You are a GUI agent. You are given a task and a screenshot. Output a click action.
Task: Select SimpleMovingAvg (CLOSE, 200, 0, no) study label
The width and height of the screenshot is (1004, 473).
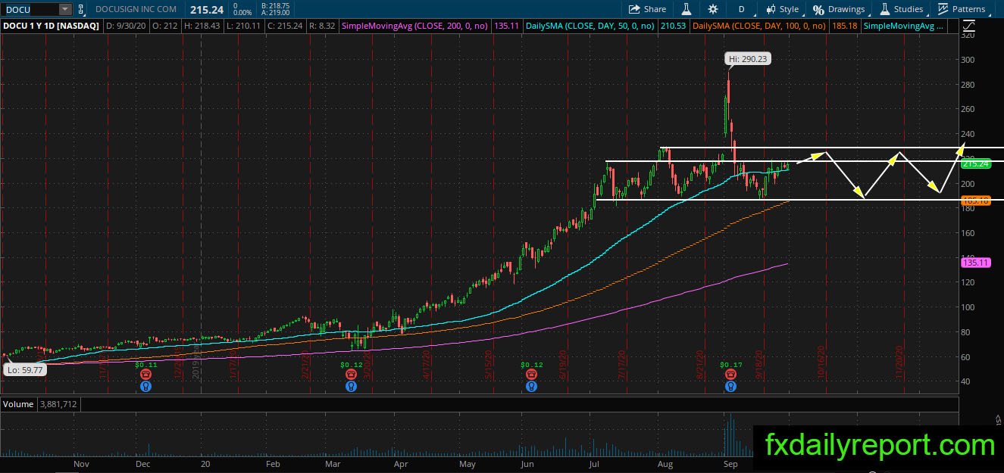click(x=414, y=26)
